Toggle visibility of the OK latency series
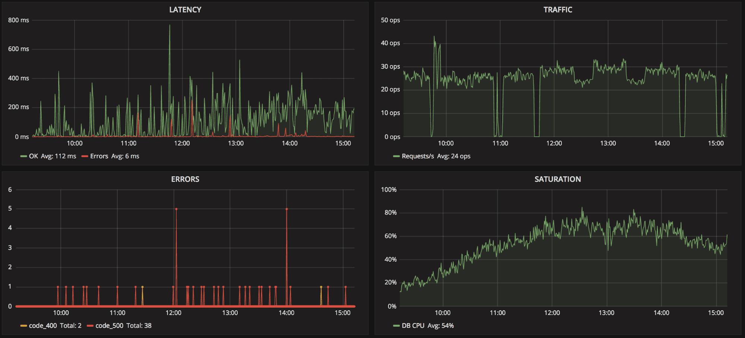 tap(33, 156)
